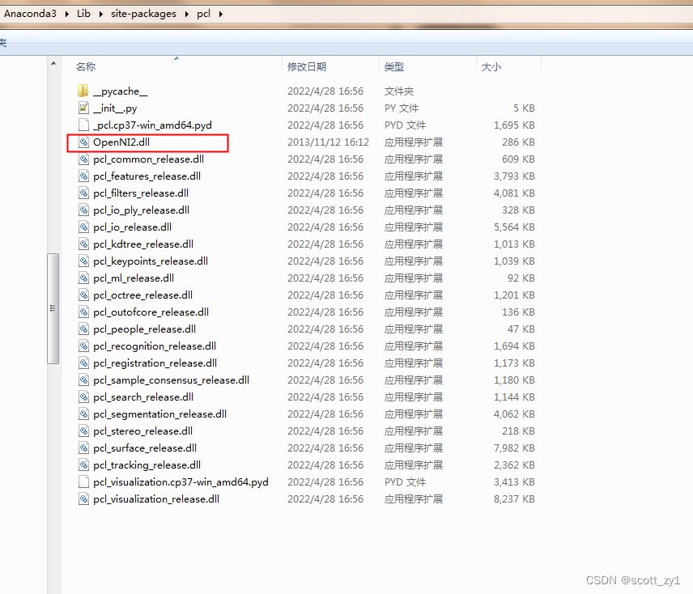Click the pcl_octree_release.dll file icon
This screenshot has height=594, width=693.
tap(83, 295)
